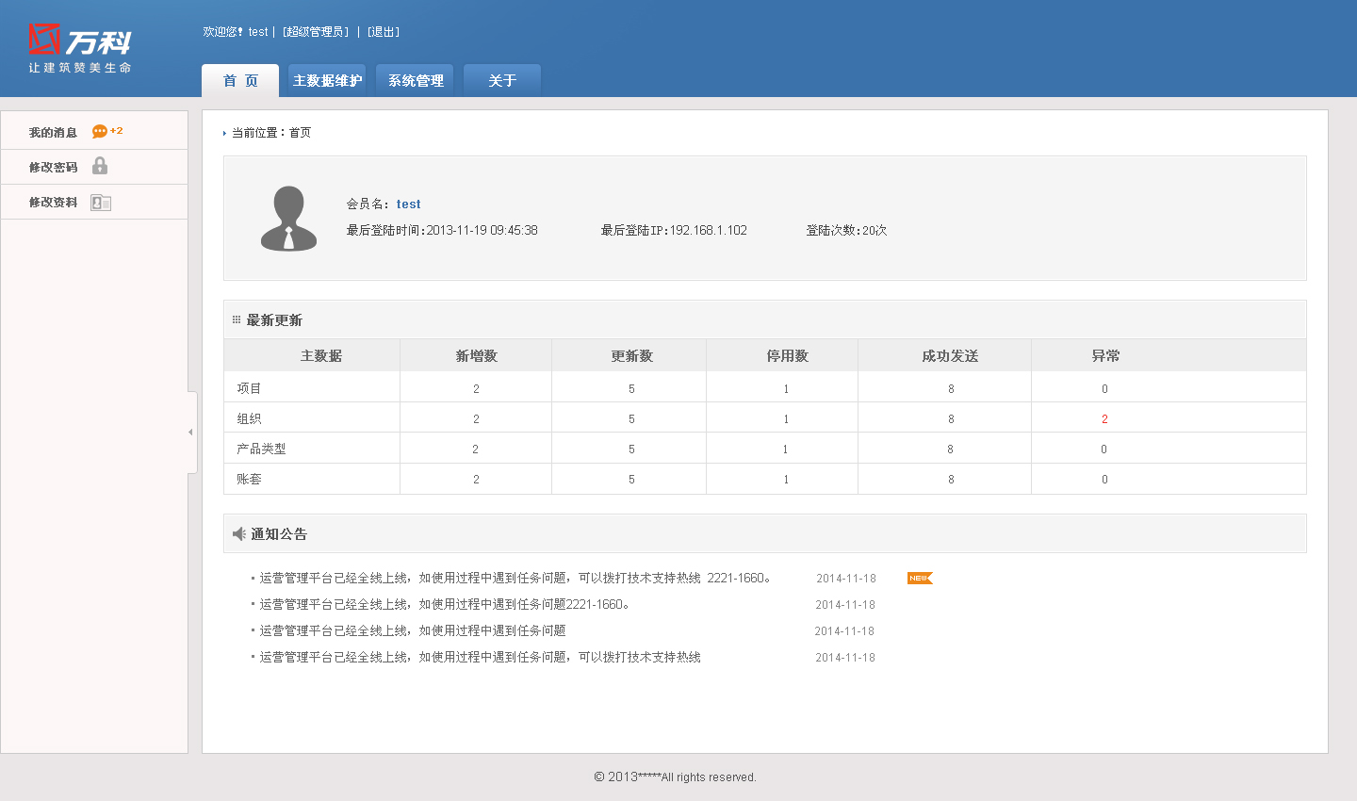Viewport: 1357px width, 801px height.
Task: Open the 主数据维护 tab
Action: point(327,80)
